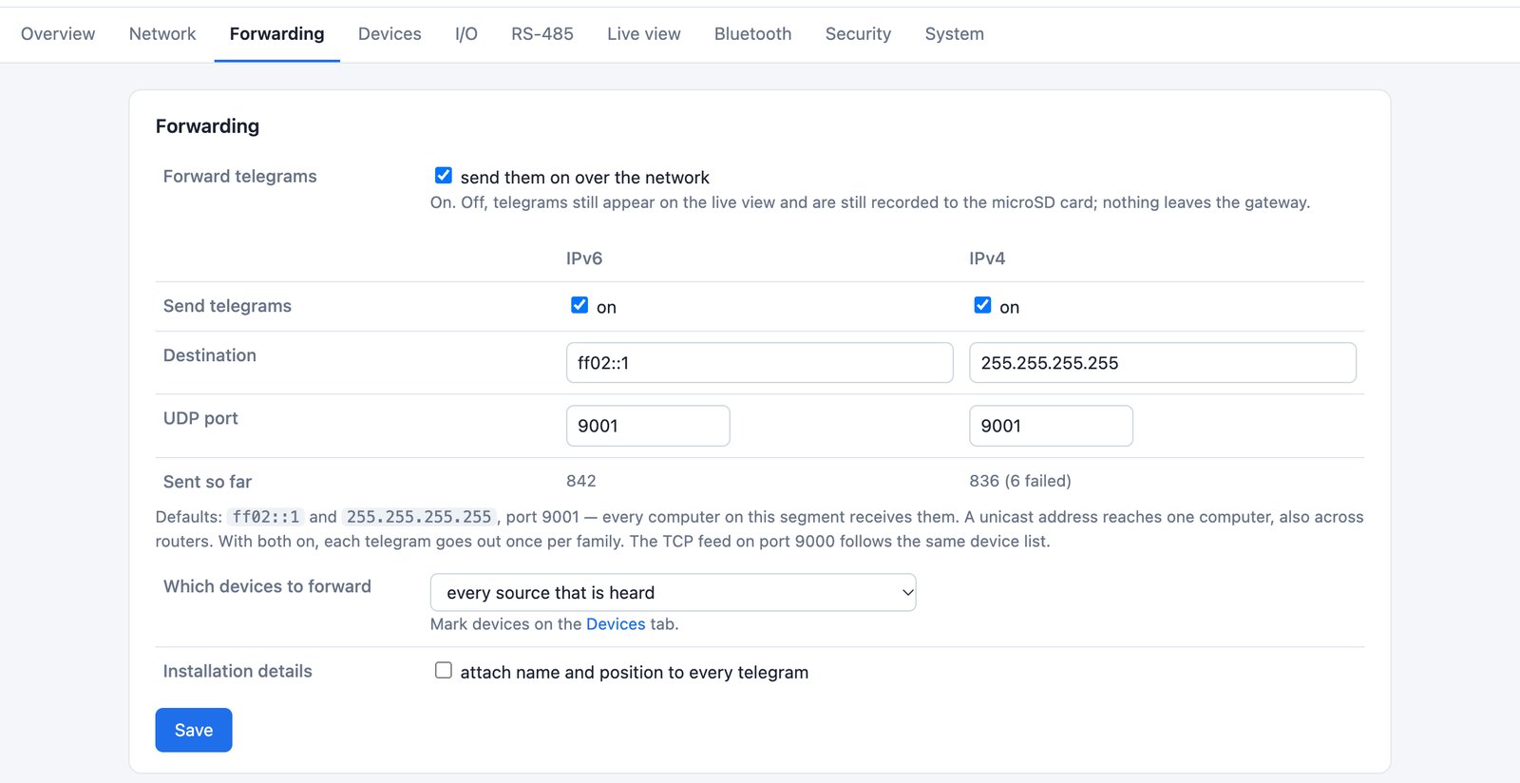The width and height of the screenshot is (1520, 783).
Task: Click the IPv4 destination field 255.255.255.255
Action: coord(1163,363)
